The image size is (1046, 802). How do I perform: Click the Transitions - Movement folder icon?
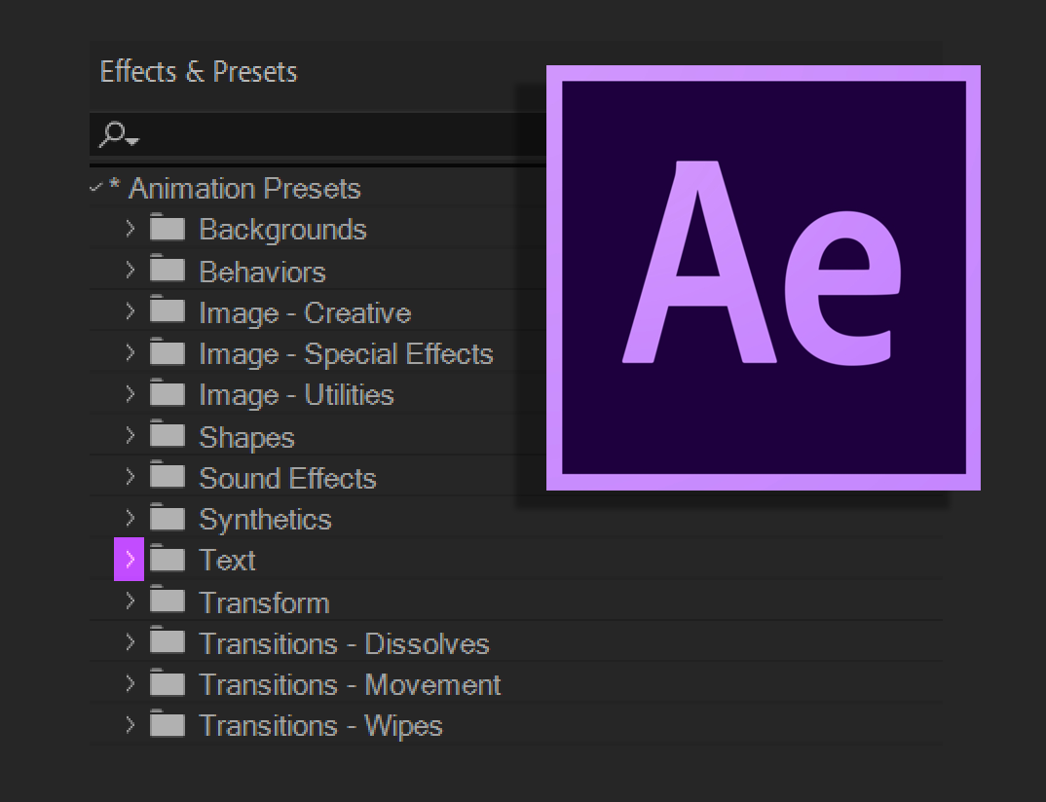click(x=167, y=681)
